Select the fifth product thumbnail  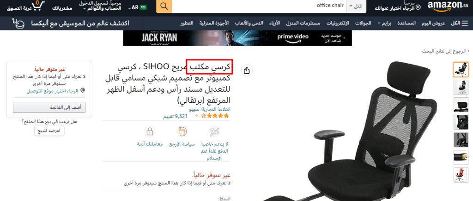tap(461, 140)
